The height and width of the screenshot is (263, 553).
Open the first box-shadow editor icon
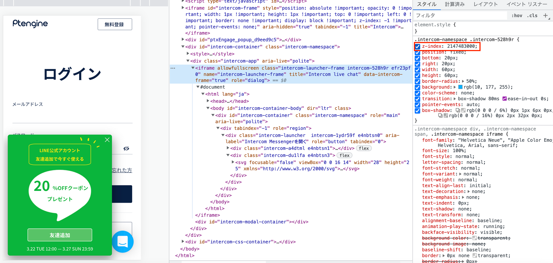click(458, 110)
